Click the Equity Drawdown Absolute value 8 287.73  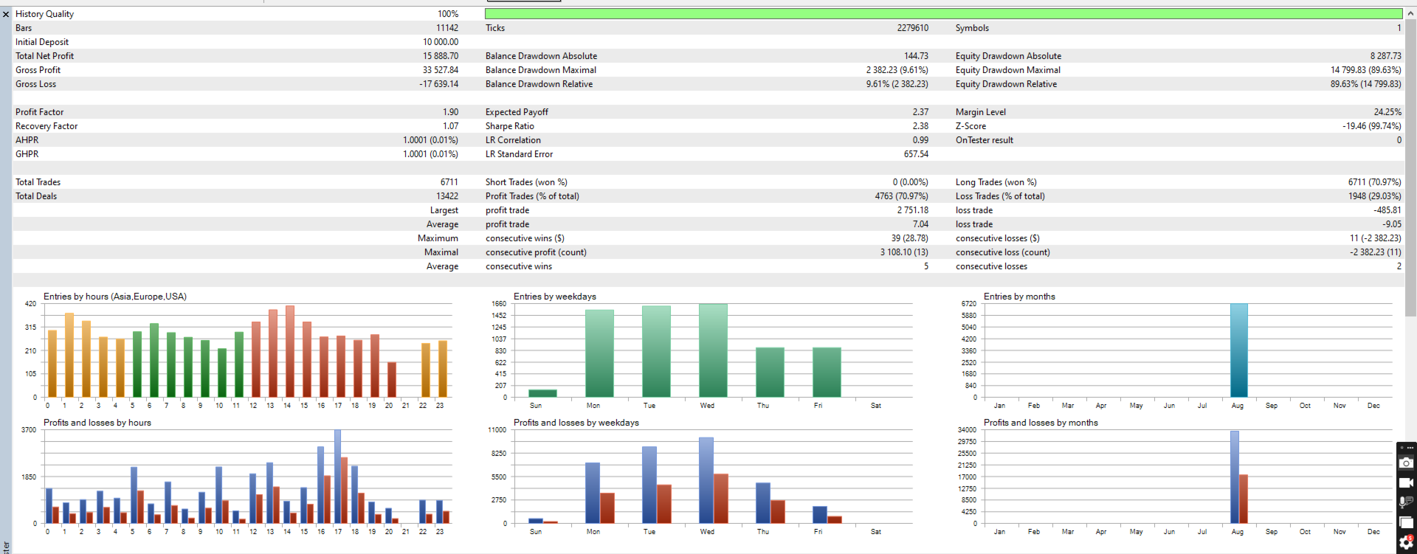point(1386,56)
